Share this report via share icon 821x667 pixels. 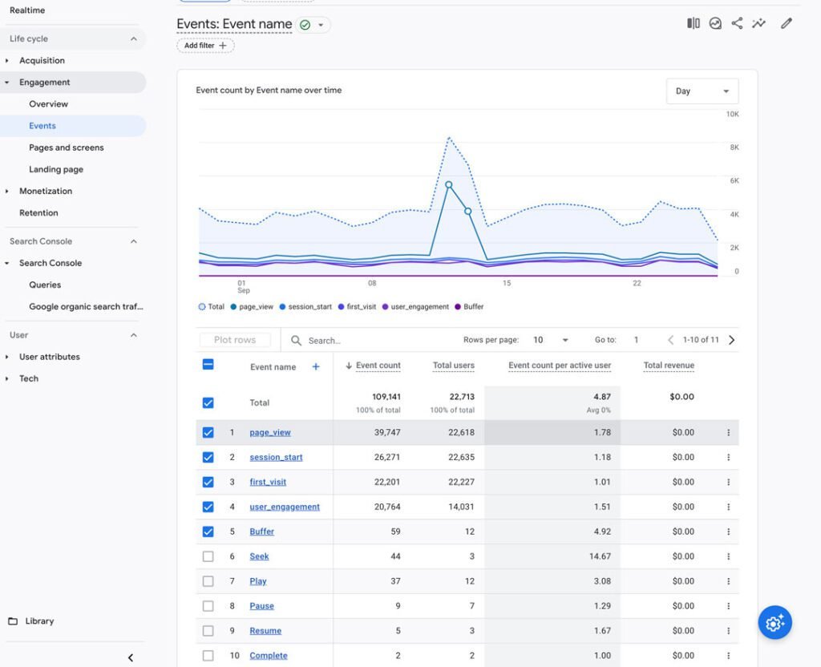[x=737, y=23]
